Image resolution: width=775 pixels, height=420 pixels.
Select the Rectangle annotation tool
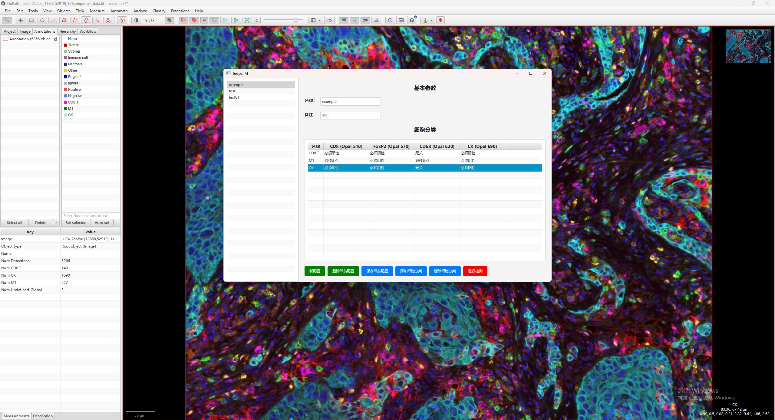tap(31, 20)
